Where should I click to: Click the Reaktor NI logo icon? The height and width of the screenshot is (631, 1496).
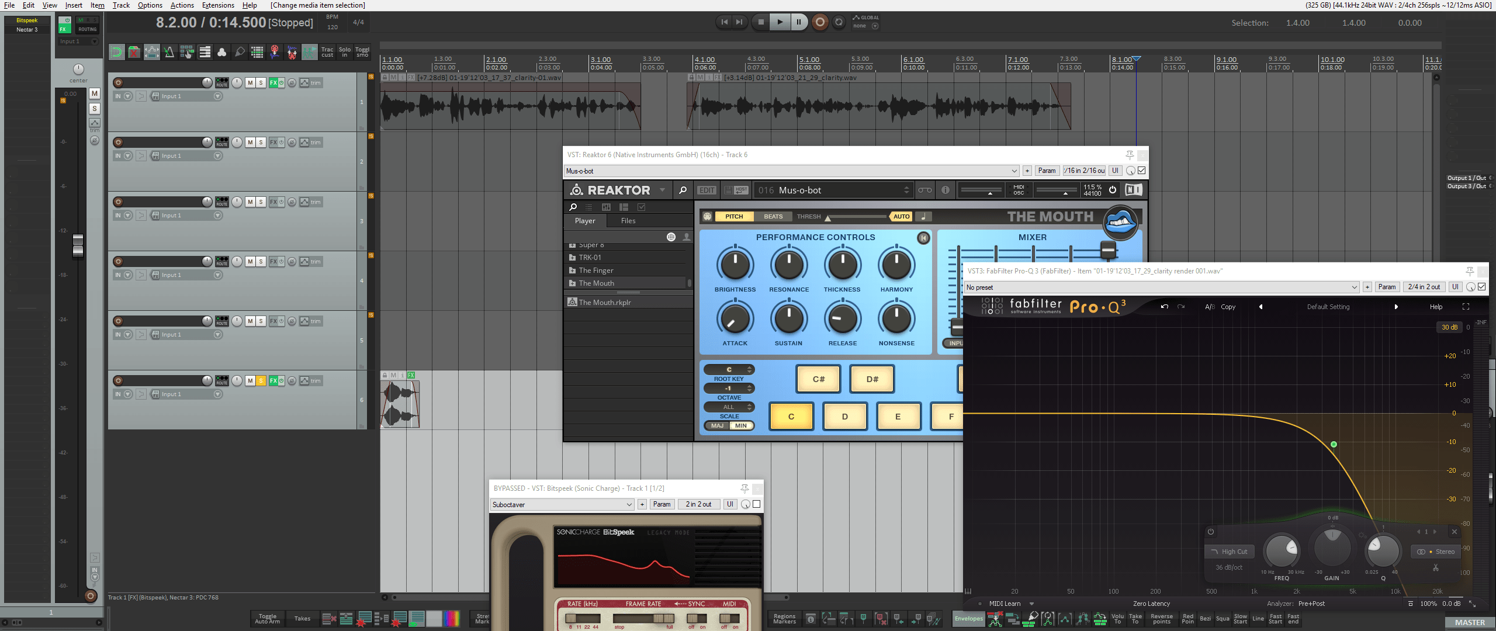(x=1133, y=189)
